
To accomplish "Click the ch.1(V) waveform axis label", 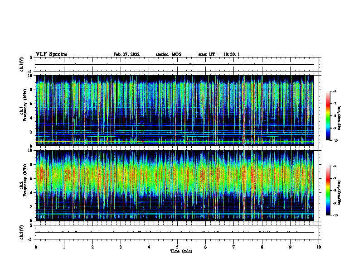I will click(21, 64).
